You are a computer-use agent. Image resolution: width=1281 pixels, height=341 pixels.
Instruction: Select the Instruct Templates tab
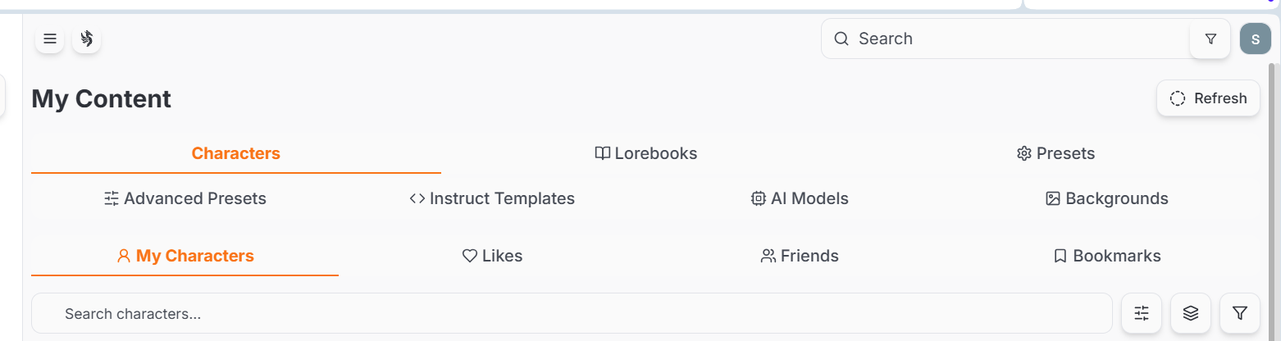(492, 198)
